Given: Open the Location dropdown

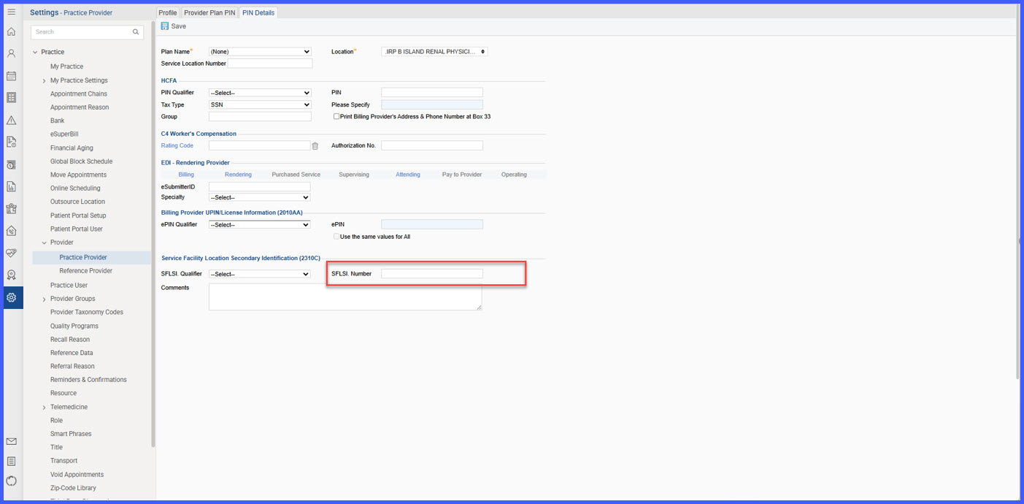Looking at the screenshot, I should tap(434, 52).
